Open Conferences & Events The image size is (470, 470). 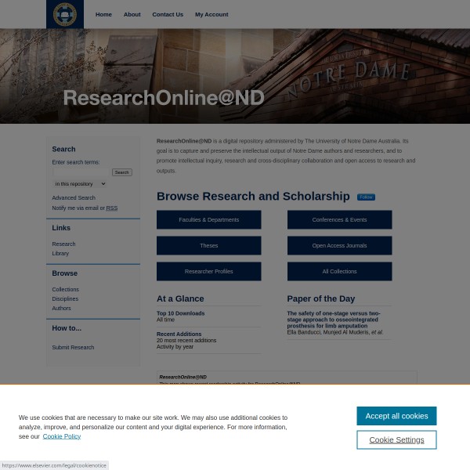tap(339, 220)
